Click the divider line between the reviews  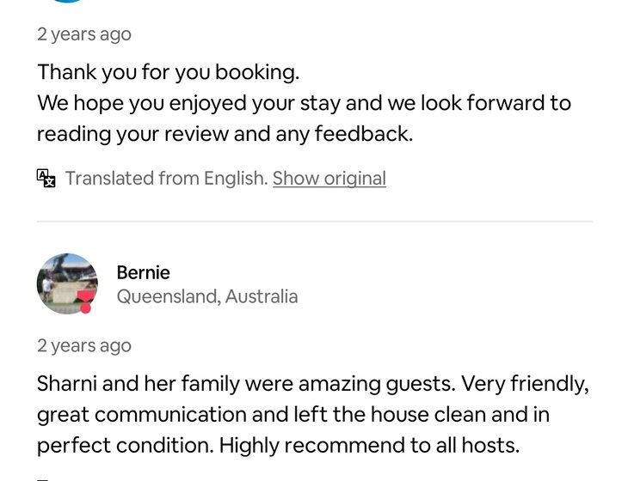point(314,222)
